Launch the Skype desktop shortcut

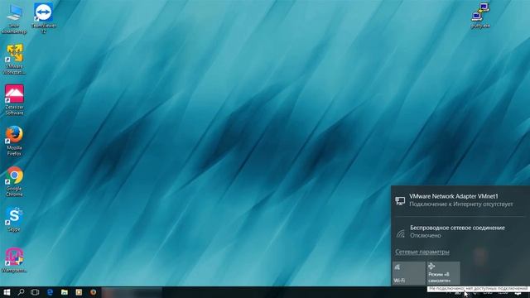pyautogui.click(x=14, y=219)
